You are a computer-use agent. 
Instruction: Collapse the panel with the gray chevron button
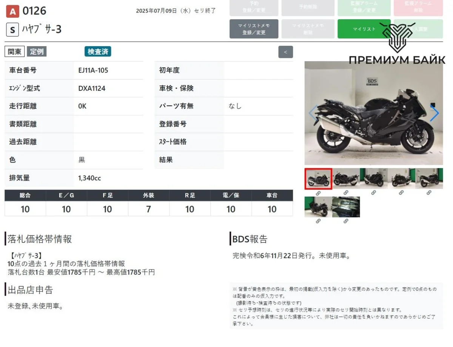pyautogui.click(x=285, y=52)
